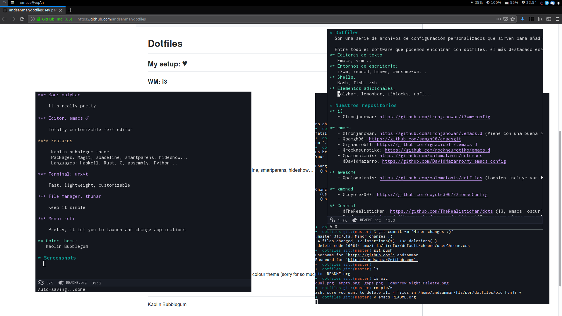Screen dimensions: 562x316
Task: Open the Thunderbird tray icon
Action: tap(552, 3)
